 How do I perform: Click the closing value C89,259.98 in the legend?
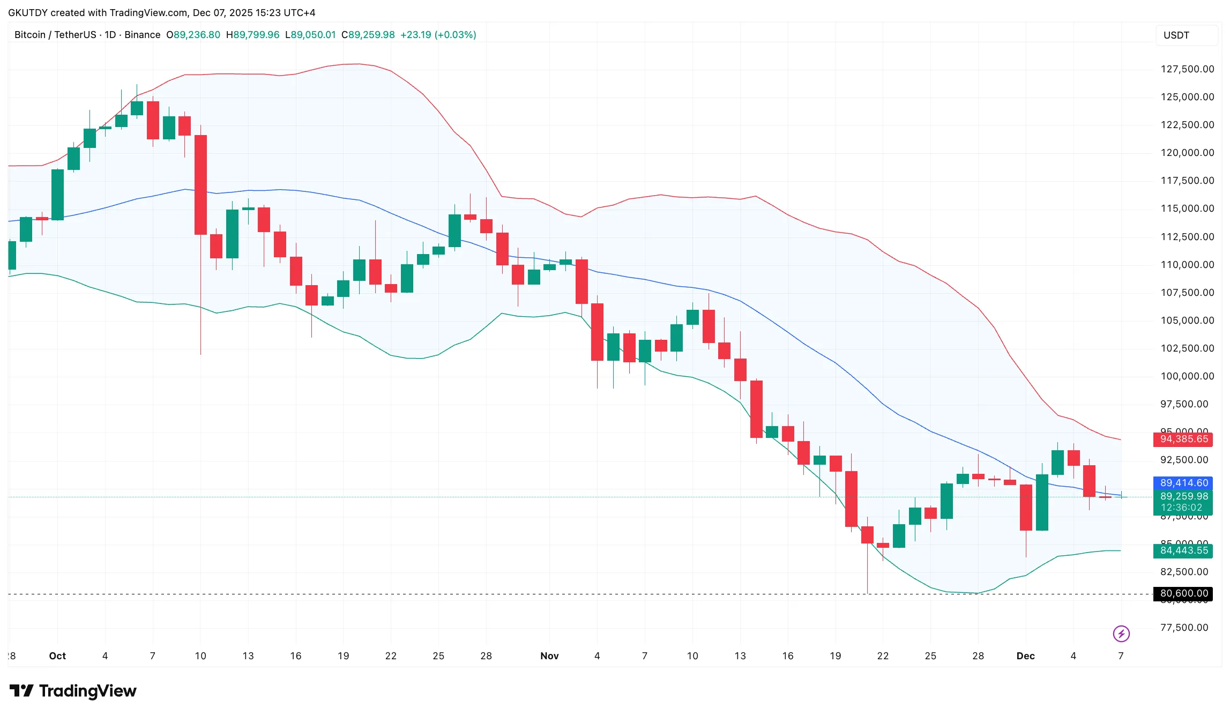tap(368, 35)
